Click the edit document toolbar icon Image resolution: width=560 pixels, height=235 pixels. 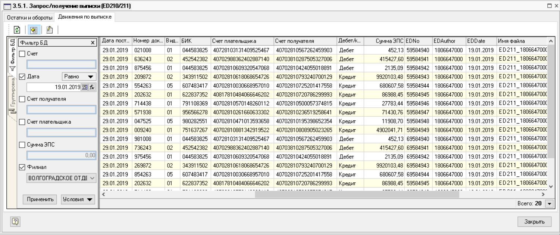tap(49, 30)
